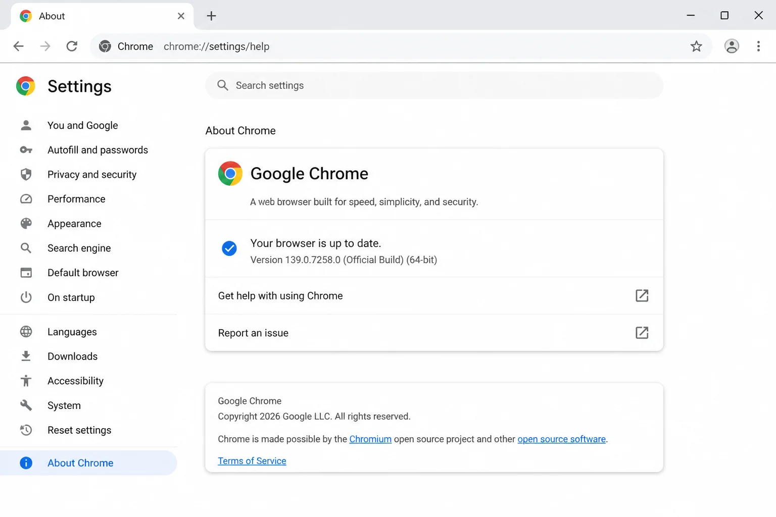Click the About tab title

point(52,16)
